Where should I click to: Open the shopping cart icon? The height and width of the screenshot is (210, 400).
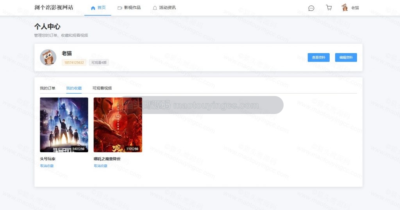point(329,8)
